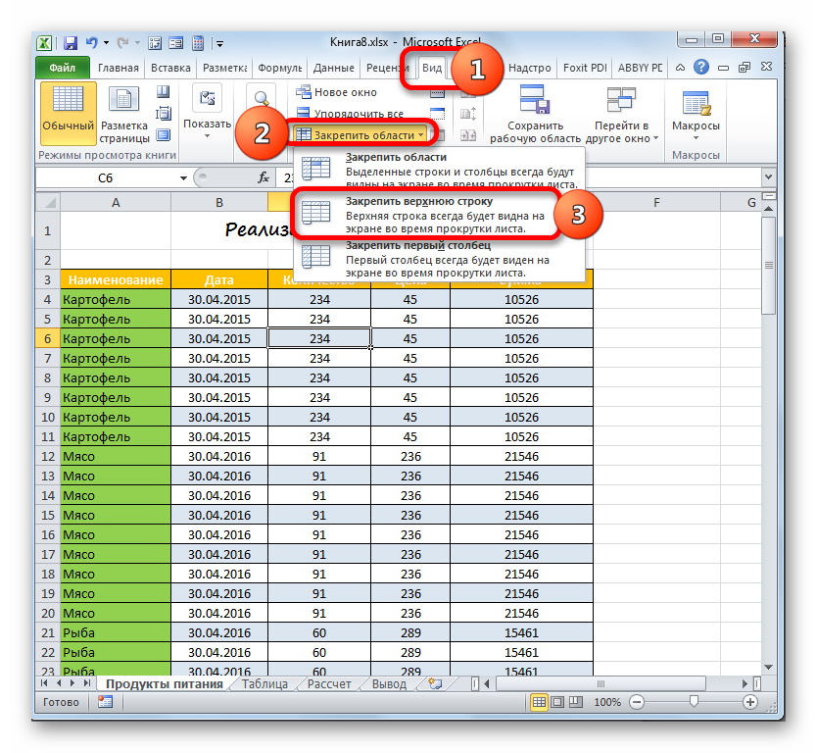This screenshot has width=817, height=753.
Task: Switch to Разметка страницы page layout view
Action: 124,114
